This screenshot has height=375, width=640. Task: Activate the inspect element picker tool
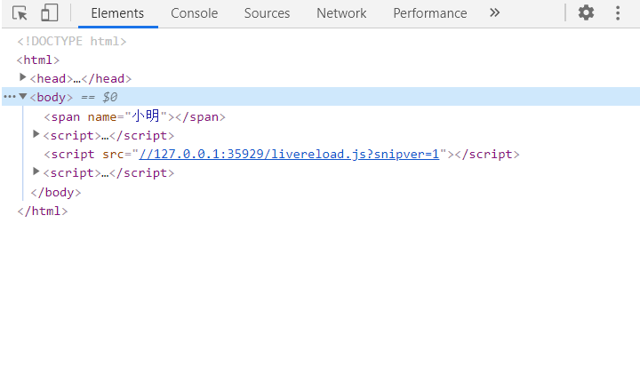coord(20,13)
